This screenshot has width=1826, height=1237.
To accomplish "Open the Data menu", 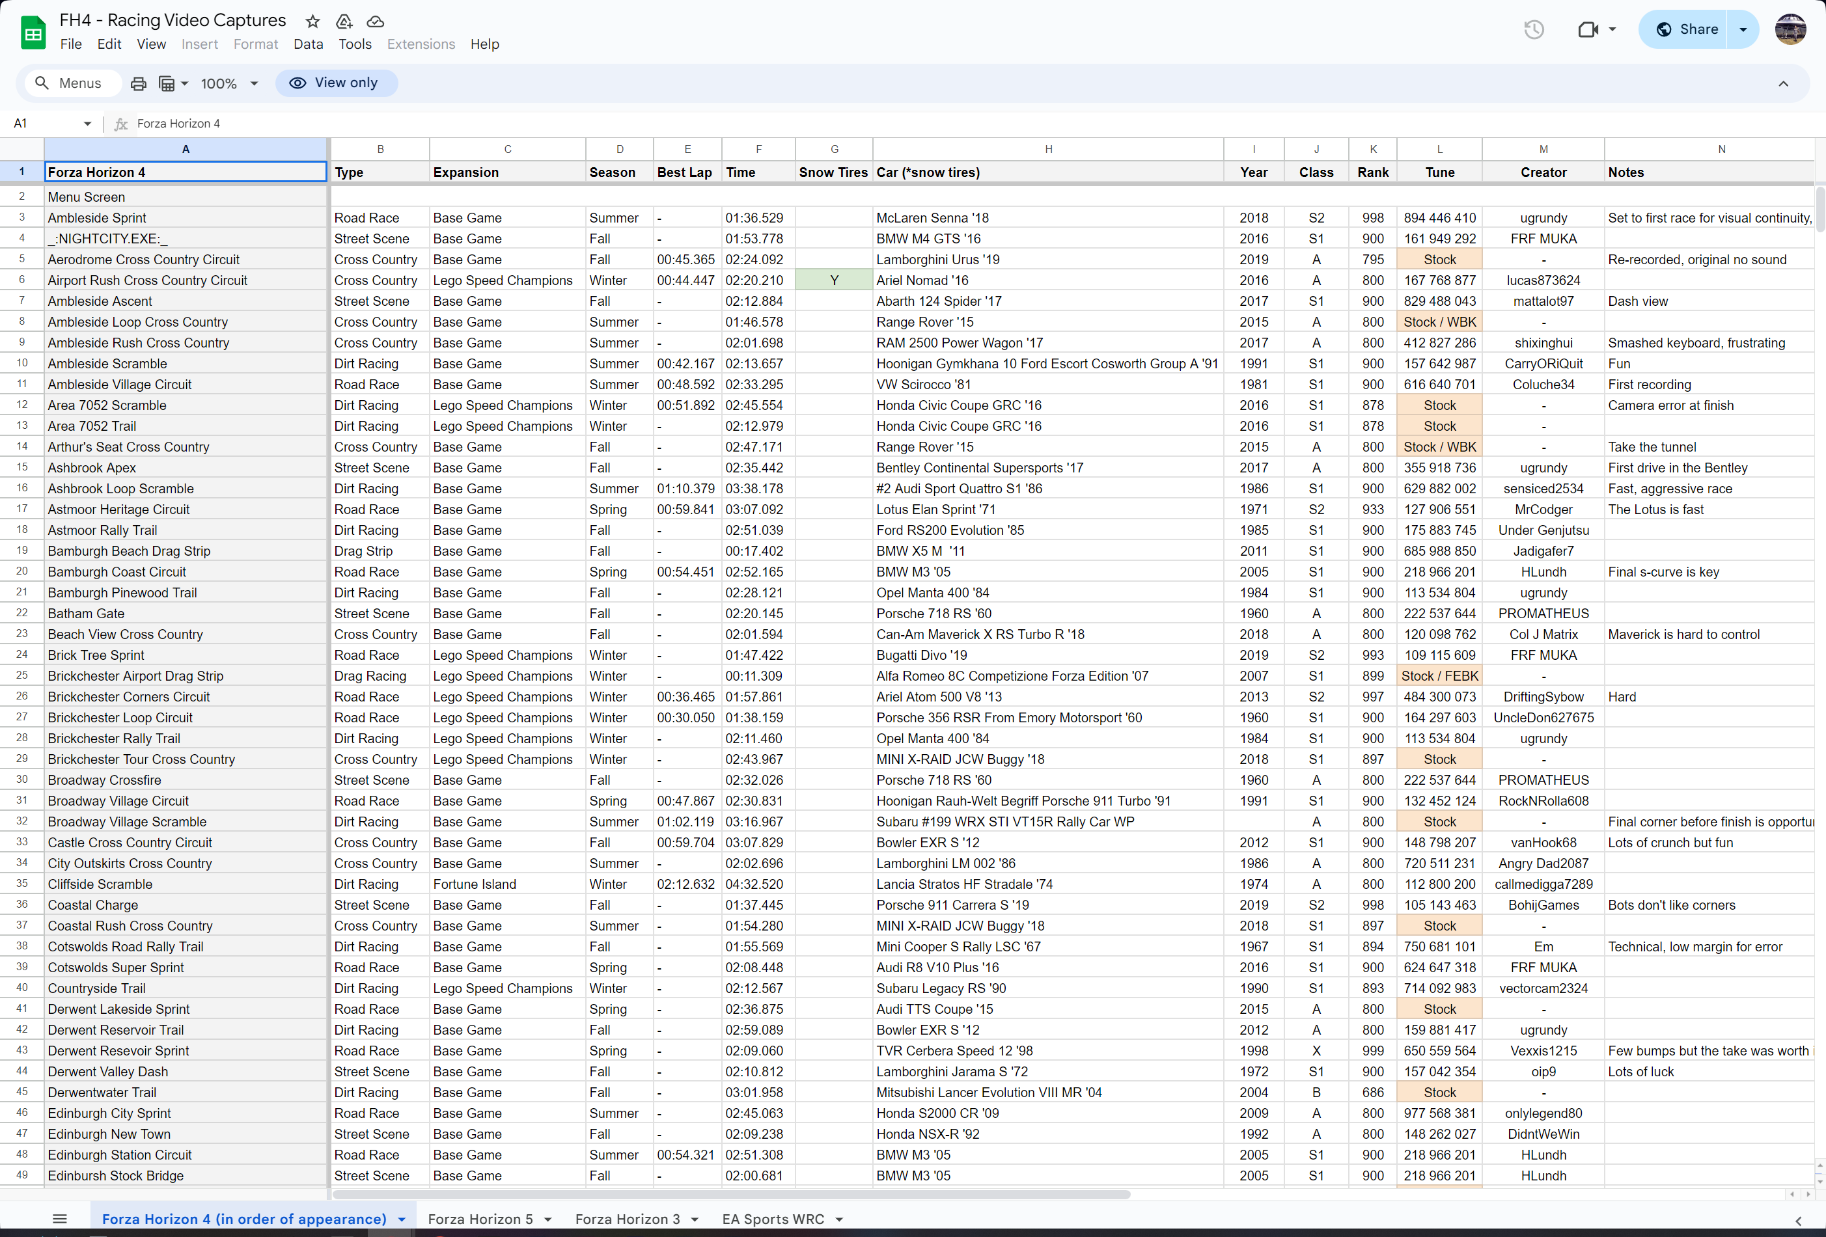I will click(x=308, y=44).
